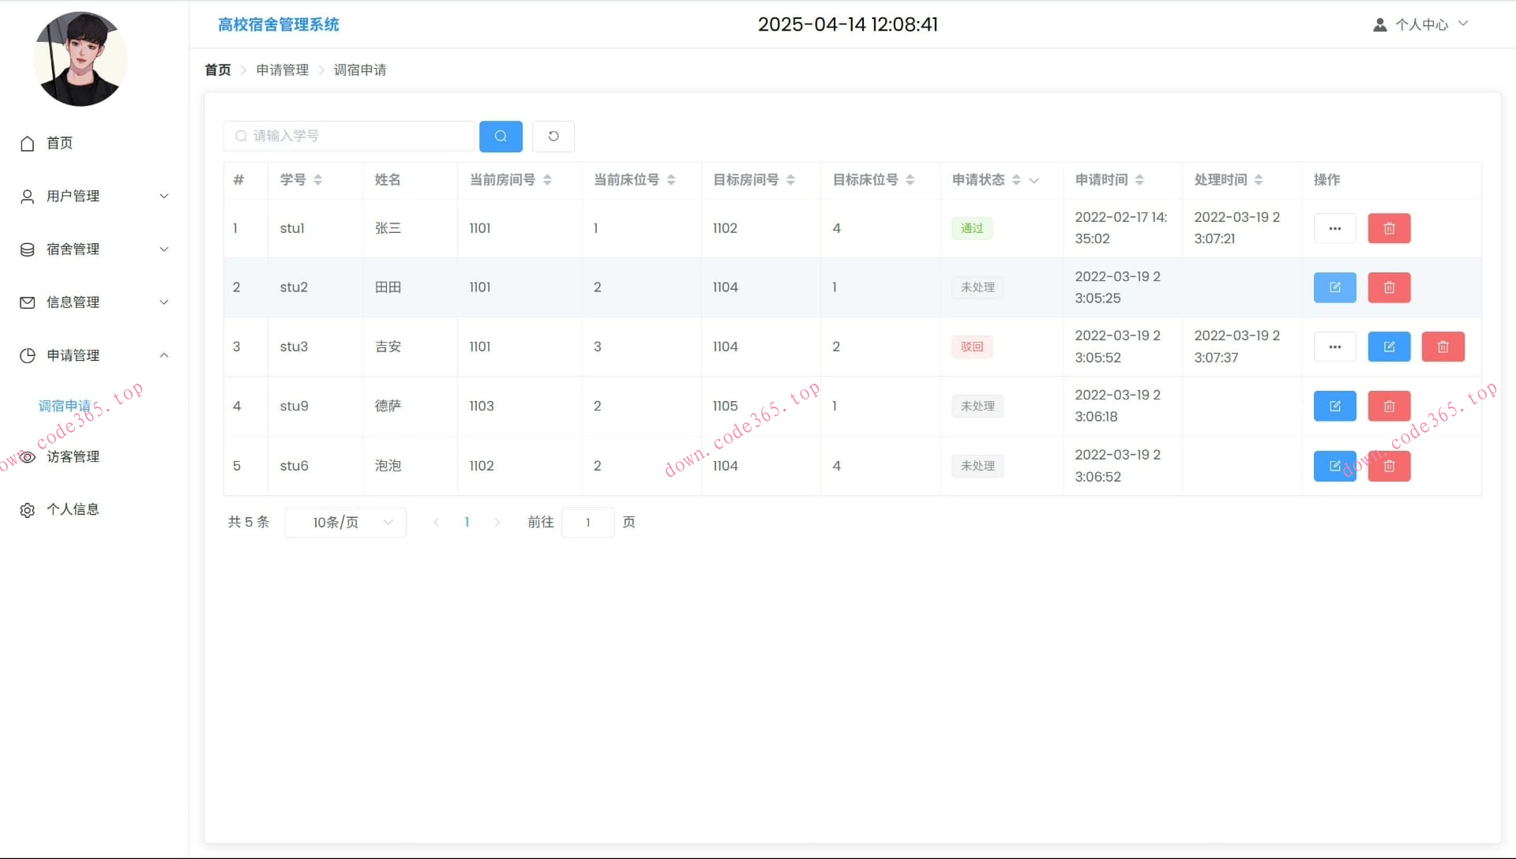Click the edit icon in stu9 row

coord(1334,406)
